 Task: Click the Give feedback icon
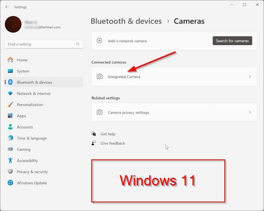click(x=94, y=143)
